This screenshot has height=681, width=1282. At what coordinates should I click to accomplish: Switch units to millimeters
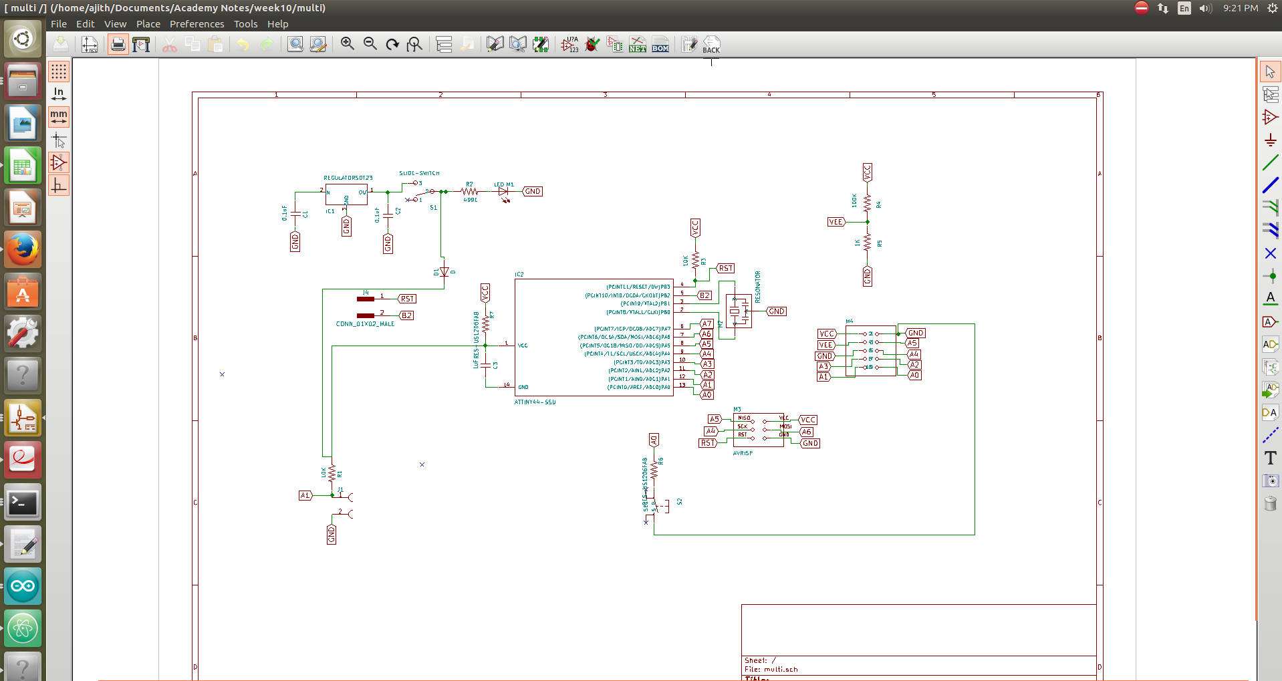[59, 117]
